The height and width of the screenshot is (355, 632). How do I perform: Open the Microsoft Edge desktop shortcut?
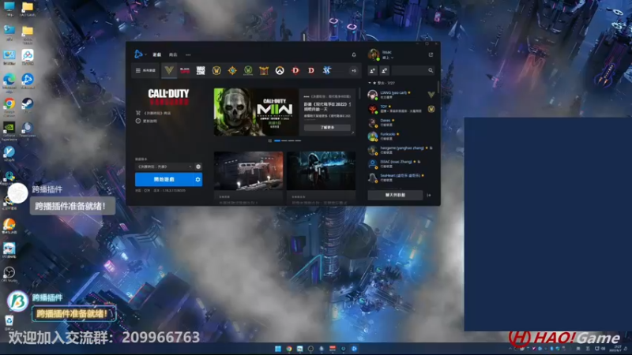tap(9, 82)
